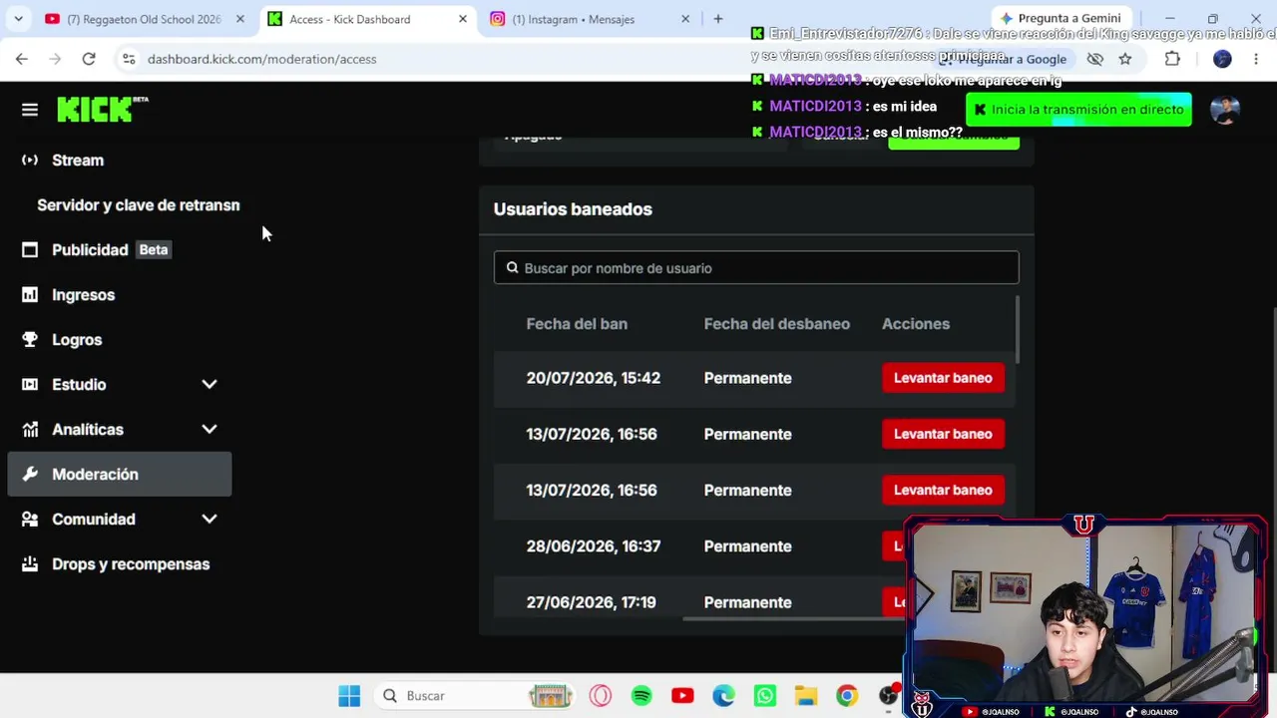Open the Stream section icon
The image size is (1277, 718).
pyautogui.click(x=30, y=160)
